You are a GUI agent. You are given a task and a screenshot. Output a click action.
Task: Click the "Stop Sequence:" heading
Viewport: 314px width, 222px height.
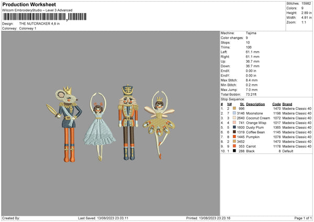(233, 99)
